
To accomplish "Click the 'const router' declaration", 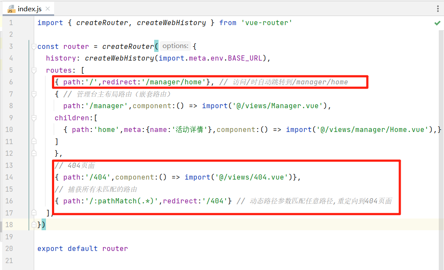I will (x=63, y=46).
